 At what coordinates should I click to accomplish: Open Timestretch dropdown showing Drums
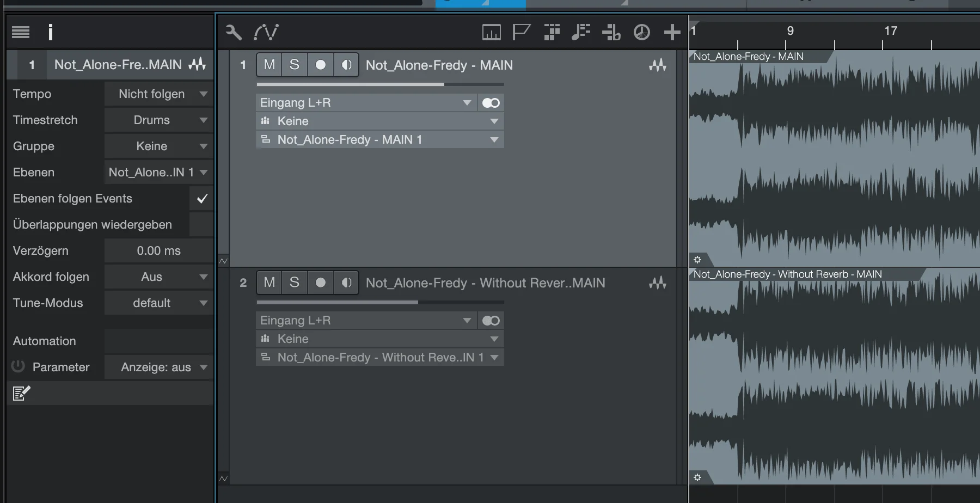pos(159,120)
